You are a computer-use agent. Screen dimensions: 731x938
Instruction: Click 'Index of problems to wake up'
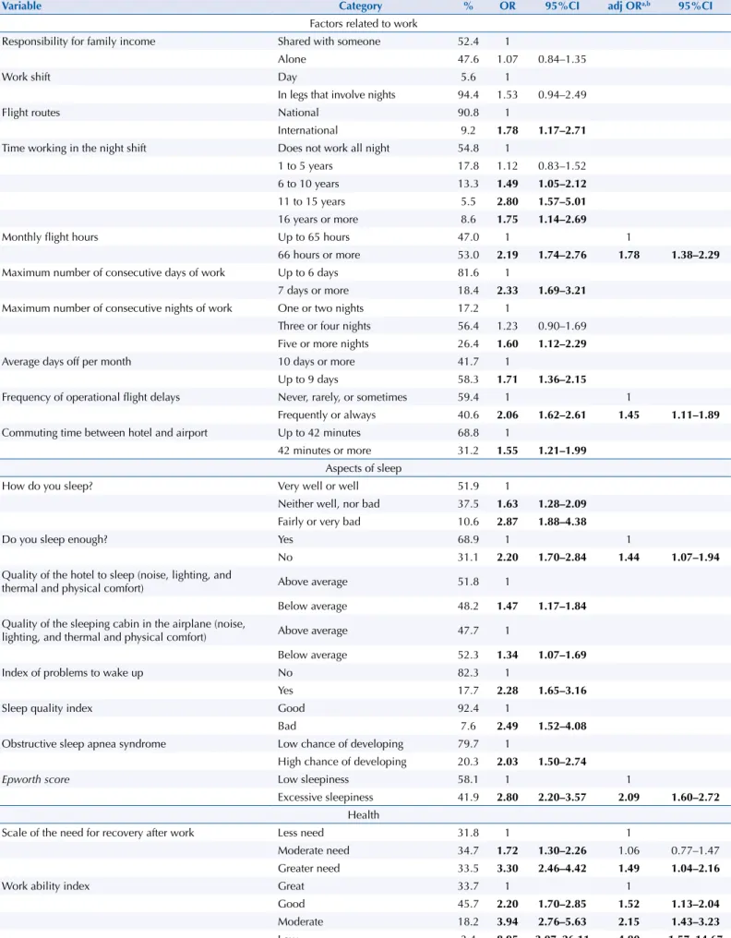tap(72, 673)
